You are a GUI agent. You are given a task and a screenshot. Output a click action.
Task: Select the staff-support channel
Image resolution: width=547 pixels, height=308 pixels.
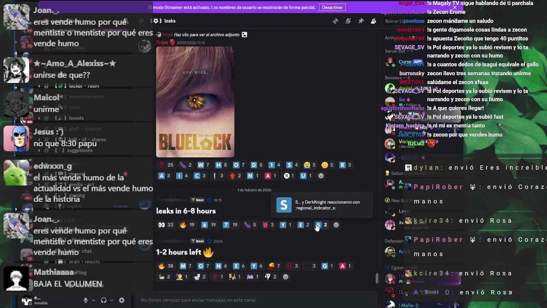click(x=85, y=129)
